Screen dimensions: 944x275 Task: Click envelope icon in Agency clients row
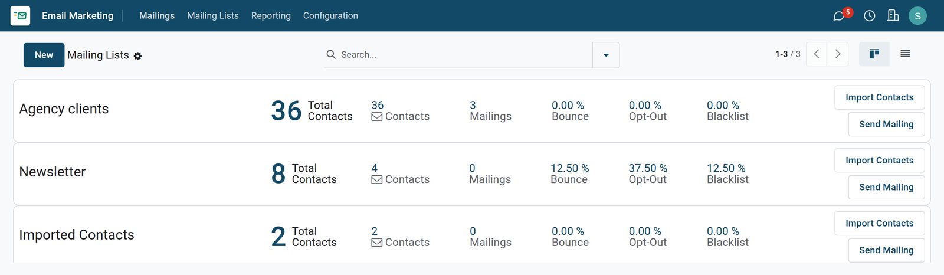pos(376,117)
